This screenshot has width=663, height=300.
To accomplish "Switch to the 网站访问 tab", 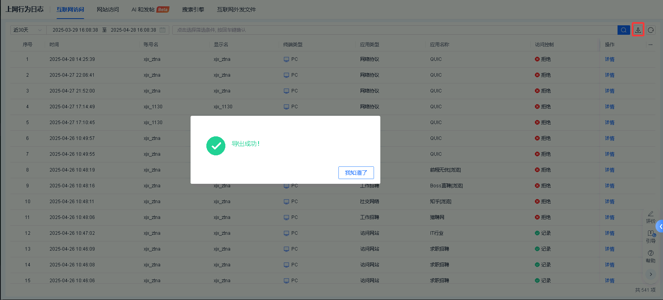I will 108,9.
